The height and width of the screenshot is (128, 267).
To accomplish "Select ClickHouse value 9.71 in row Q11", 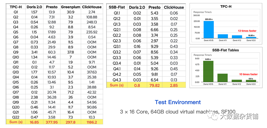I will [x=92, y=62].
